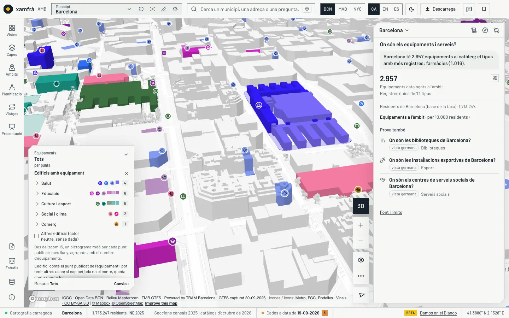The image size is (509, 318).
Task: Open the Vistes panel in the sidebar
Action: coord(12,30)
